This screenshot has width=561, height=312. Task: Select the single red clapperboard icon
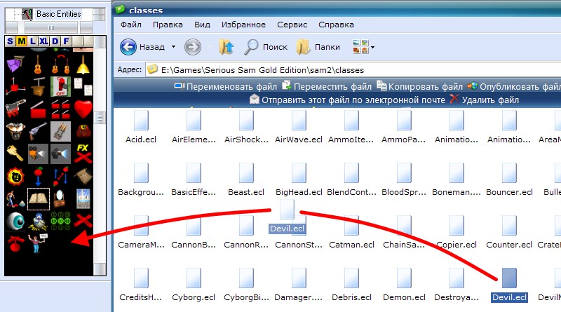38,109
